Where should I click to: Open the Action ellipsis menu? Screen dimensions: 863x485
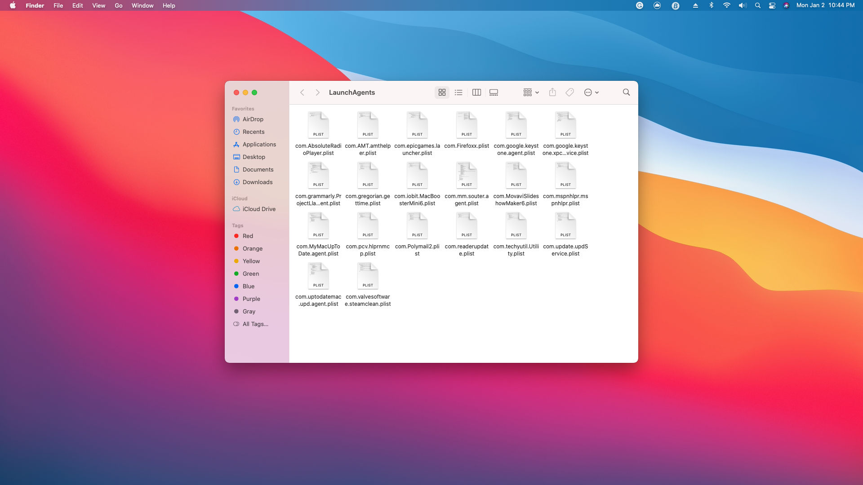[591, 93]
